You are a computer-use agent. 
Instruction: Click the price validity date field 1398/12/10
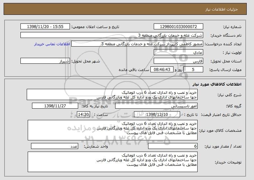coord(157,115)
